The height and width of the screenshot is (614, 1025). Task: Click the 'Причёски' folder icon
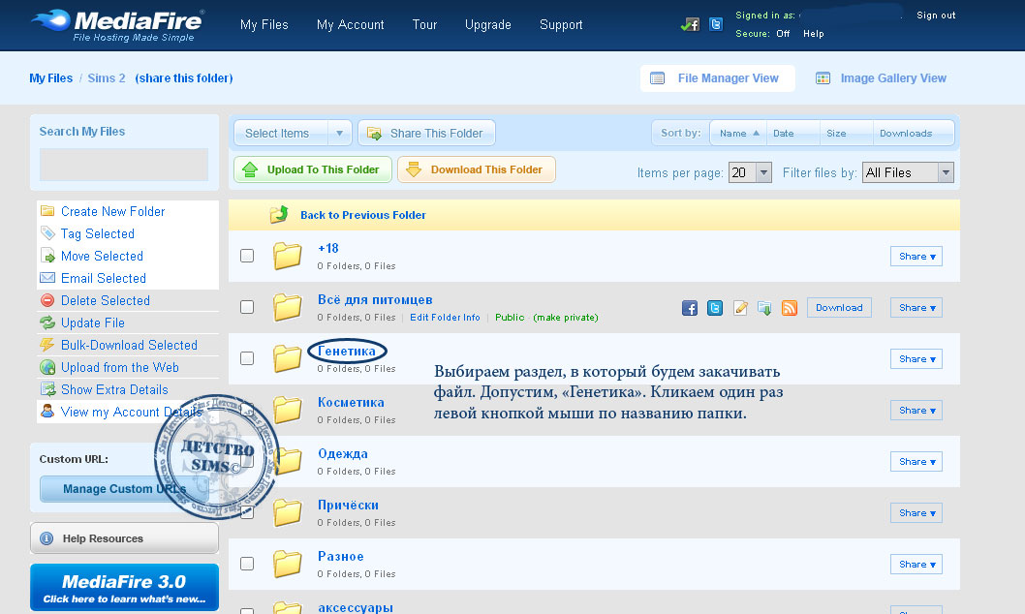tap(287, 512)
